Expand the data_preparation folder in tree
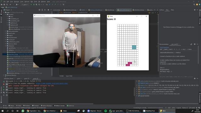This screenshot has width=201, height=113. 6,31
